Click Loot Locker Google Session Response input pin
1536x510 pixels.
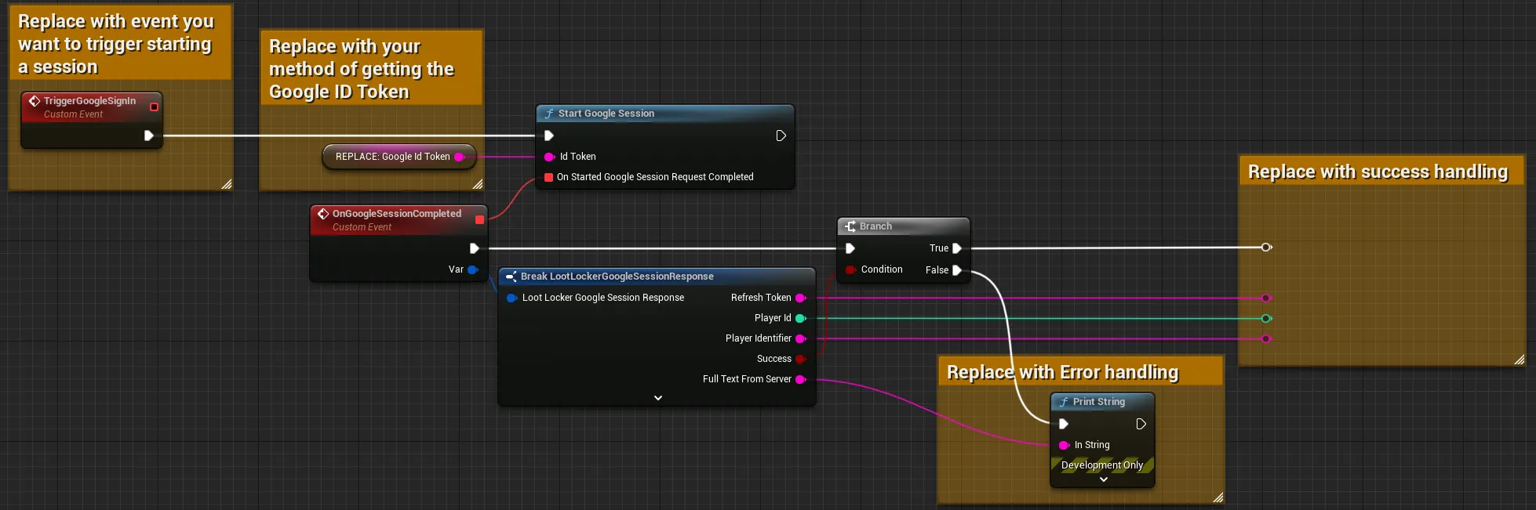click(x=511, y=298)
